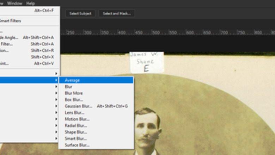
Task: Select Surface Blur... in the submenu
Action: tap(96, 145)
